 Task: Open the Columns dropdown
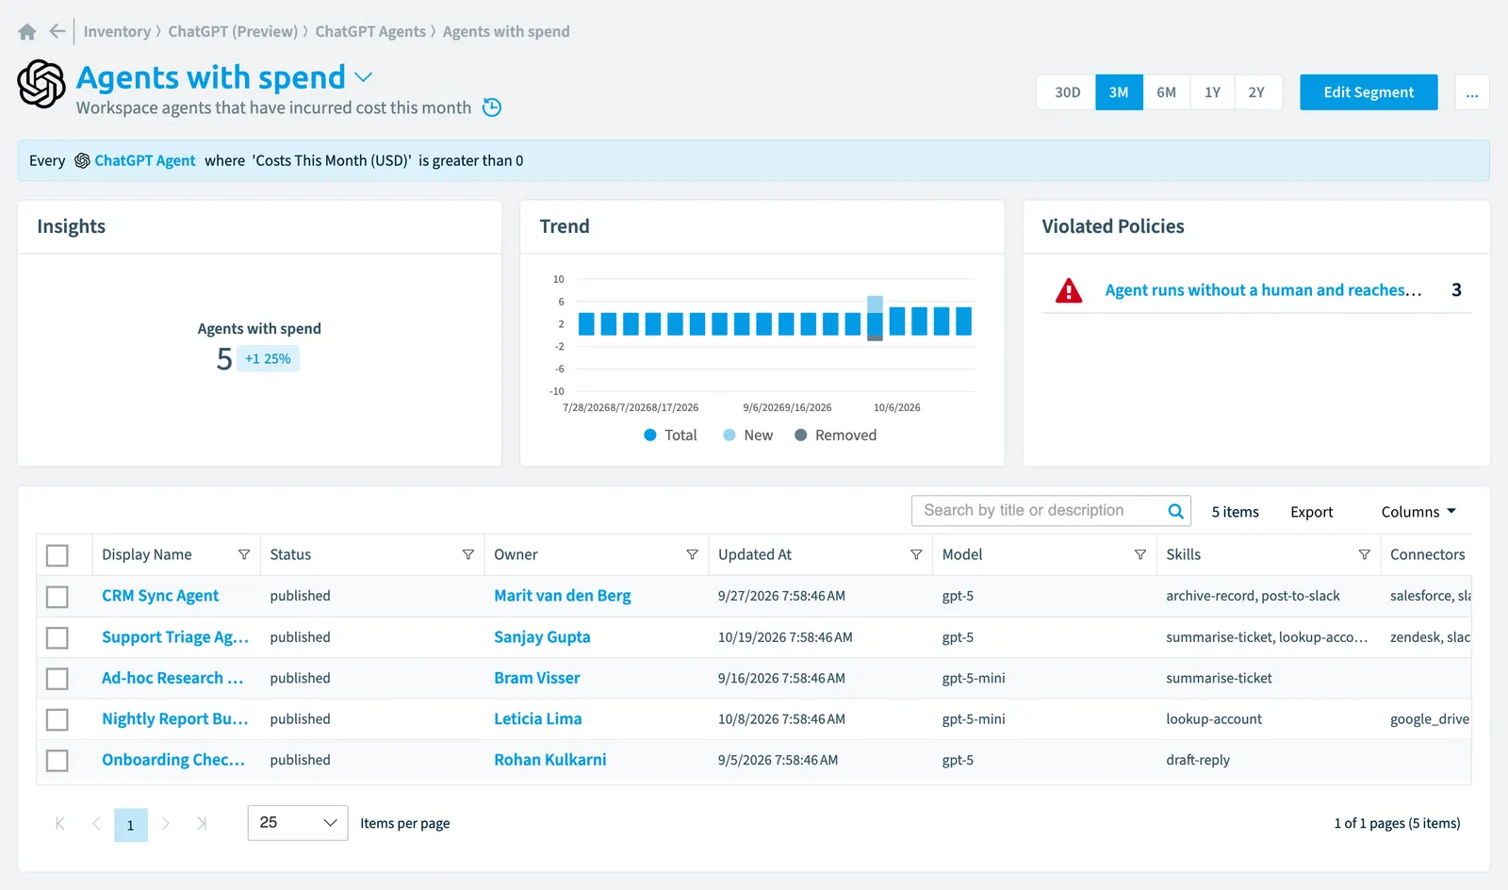(1418, 511)
